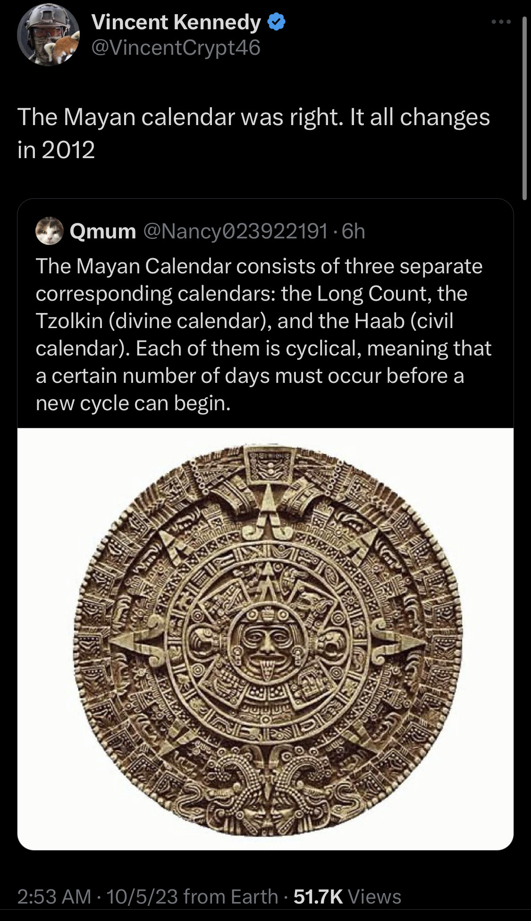The height and width of the screenshot is (921, 531).
Task: Click the Qmum display name
Action: pyautogui.click(x=103, y=231)
